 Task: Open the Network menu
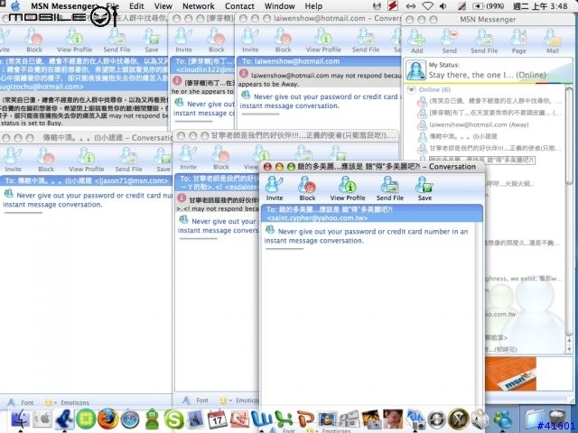tap(199, 6)
